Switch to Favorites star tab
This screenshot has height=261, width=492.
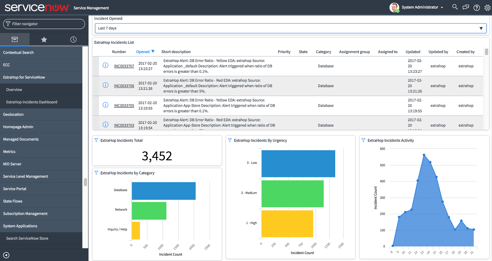[x=44, y=39]
